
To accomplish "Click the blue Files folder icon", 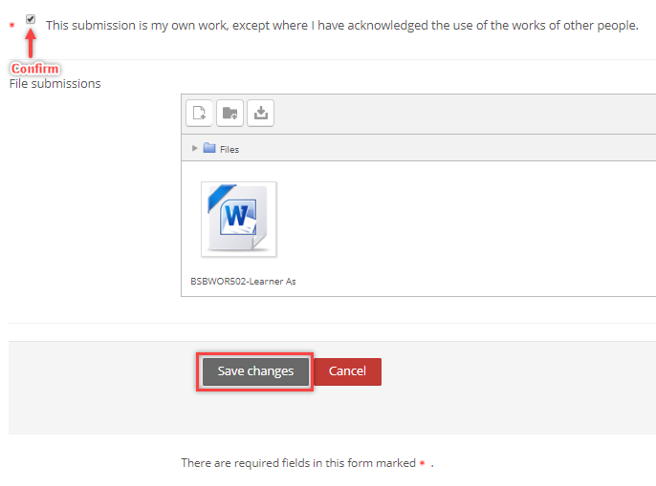I will pyautogui.click(x=209, y=149).
